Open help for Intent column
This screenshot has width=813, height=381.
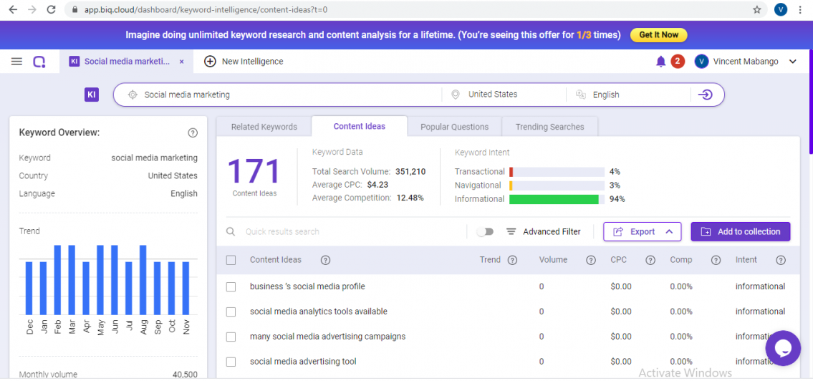[x=781, y=260]
